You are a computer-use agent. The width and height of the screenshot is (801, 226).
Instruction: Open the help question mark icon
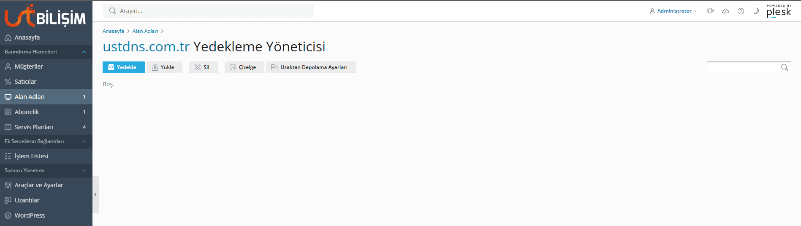741,11
